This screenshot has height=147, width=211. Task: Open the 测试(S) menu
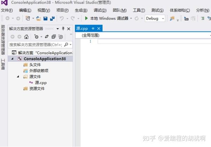(x=158, y=10)
